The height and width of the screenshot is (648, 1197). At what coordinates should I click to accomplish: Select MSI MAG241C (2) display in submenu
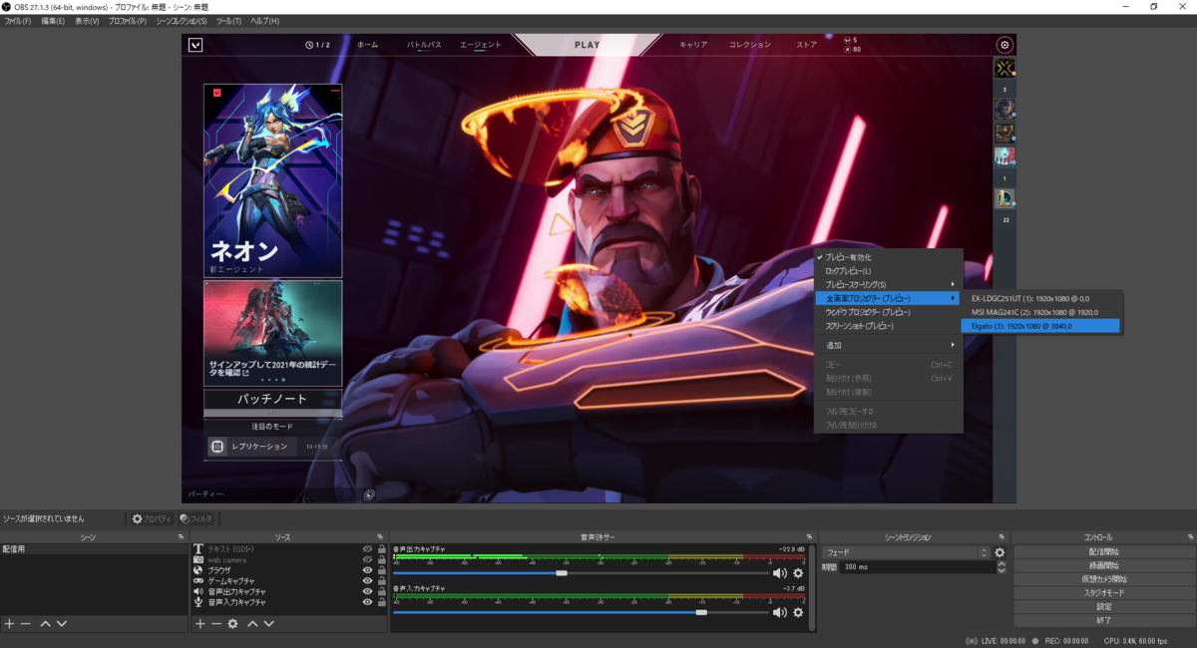point(1041,311)
